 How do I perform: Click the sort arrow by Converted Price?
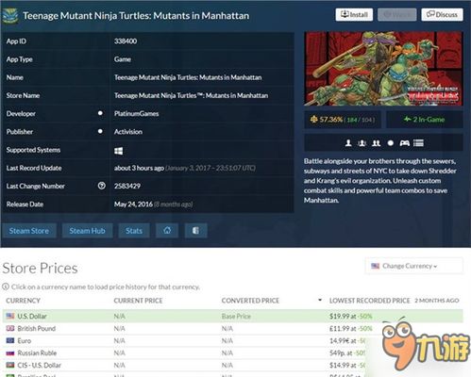tap(320, 300)
